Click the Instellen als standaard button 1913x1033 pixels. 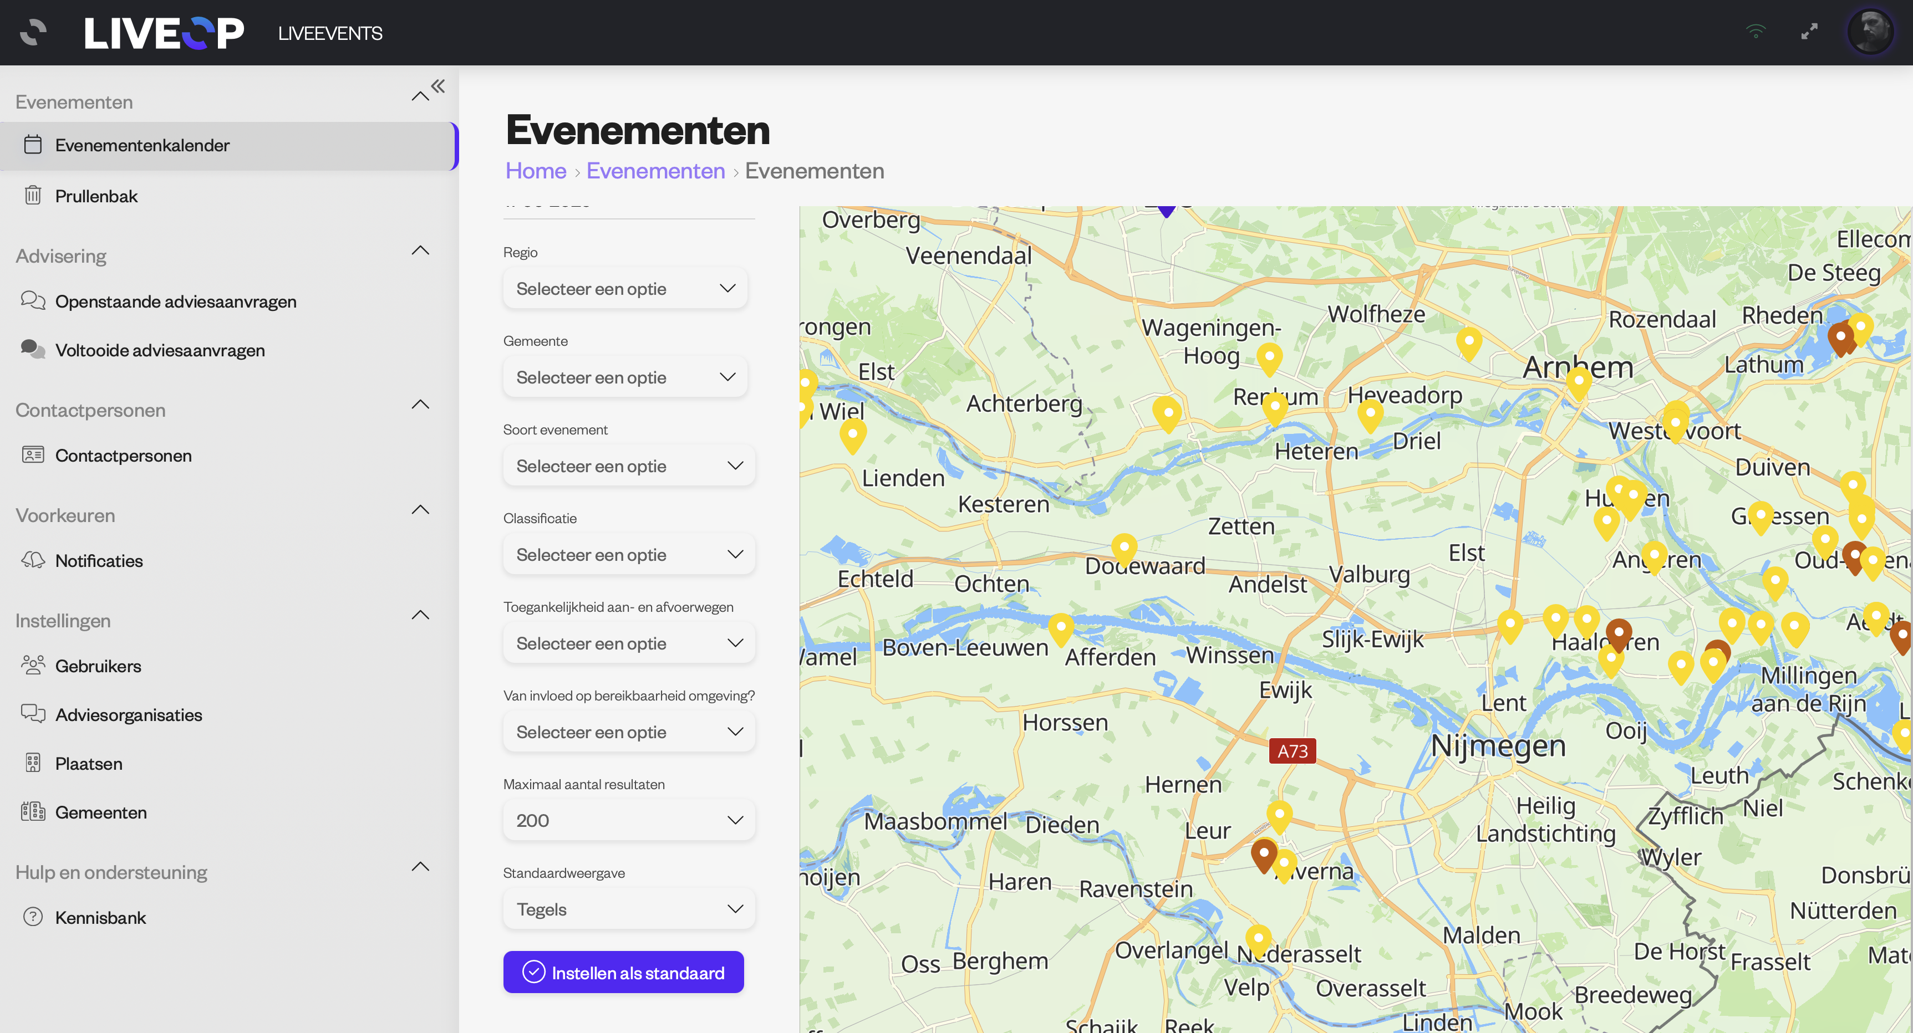click(623, 972)
